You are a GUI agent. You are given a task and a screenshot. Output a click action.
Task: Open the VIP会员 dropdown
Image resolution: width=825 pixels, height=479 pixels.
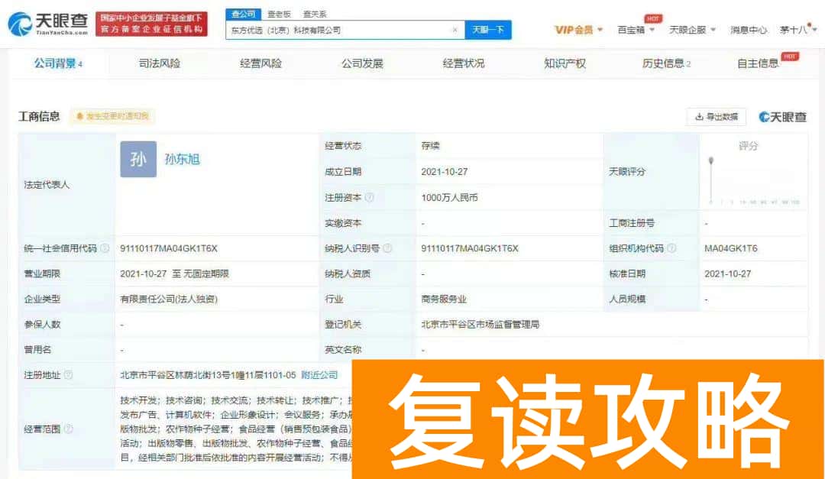click(x=575, y=29)
